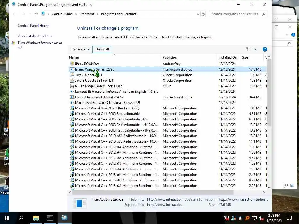The height and width of the screenshot is (224, 299).
Task: Sort by Installed On column header
Action: (228, 57)
